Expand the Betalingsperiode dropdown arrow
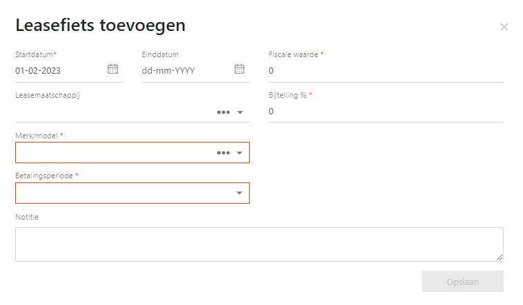Viewport: 523px width, 305px height. click(x=239, y=193)
